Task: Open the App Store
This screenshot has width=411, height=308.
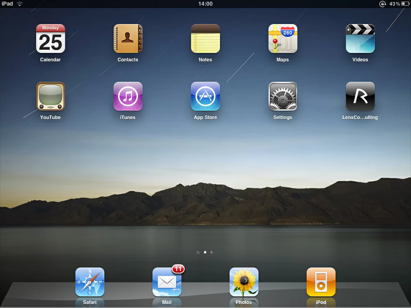Action: [x=205, y=96]
